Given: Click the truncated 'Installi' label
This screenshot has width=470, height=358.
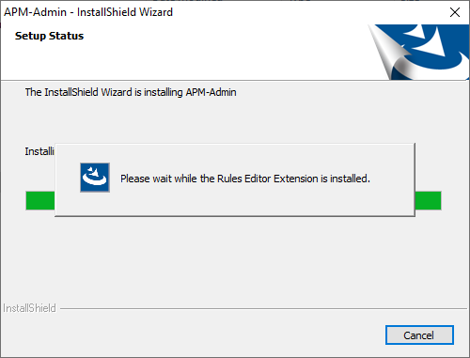Looking at the screenshot, I should coord(39,151).
